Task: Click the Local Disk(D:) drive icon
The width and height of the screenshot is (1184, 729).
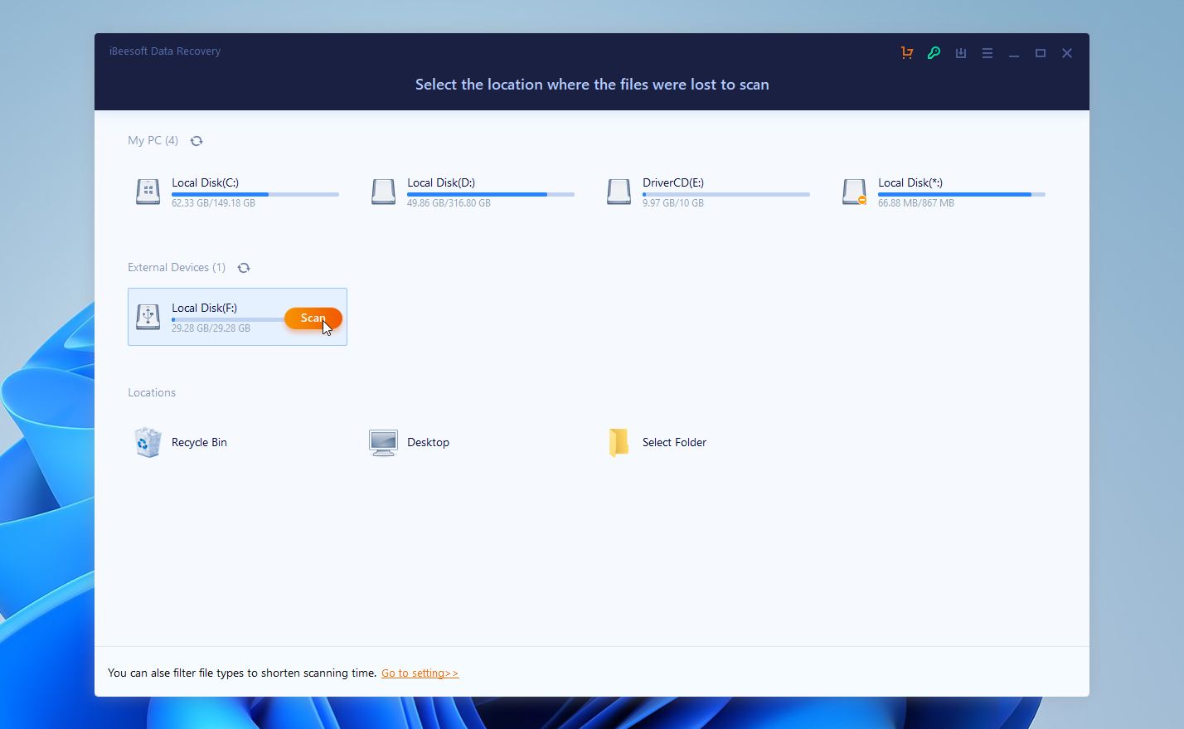Action: click(x=382, y=192)
